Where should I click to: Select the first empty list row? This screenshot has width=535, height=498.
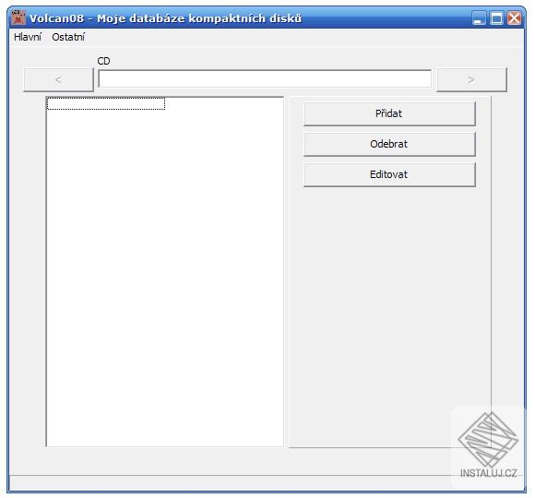(x=106, y=103)
